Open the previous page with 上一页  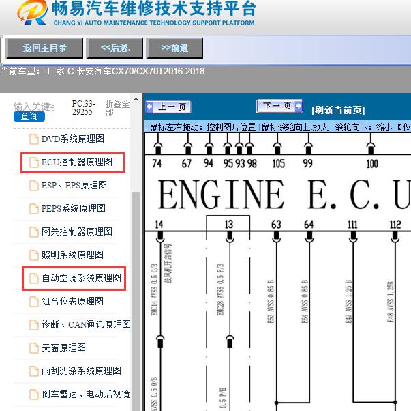pyautogui.click(x=168, y=107)
